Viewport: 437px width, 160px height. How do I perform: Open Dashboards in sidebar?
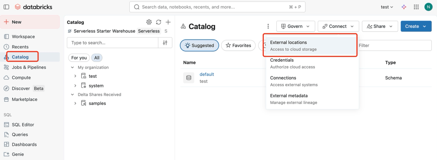click(30, 144)
